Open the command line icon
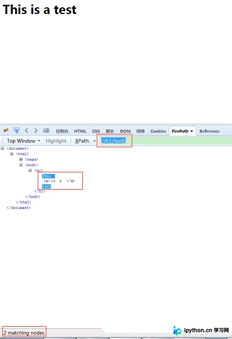Screen dimensions: 232x339 [x=46, y=130]
